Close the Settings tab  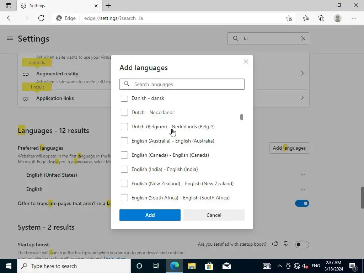coord(96,6)
